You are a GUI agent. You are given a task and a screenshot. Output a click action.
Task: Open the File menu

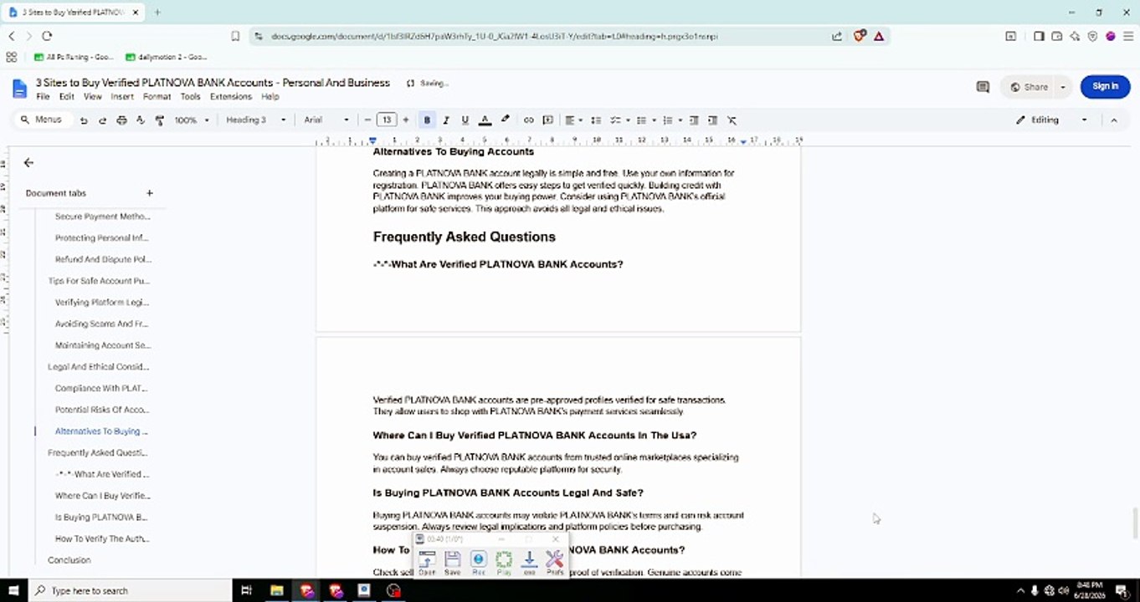point(43,97)
